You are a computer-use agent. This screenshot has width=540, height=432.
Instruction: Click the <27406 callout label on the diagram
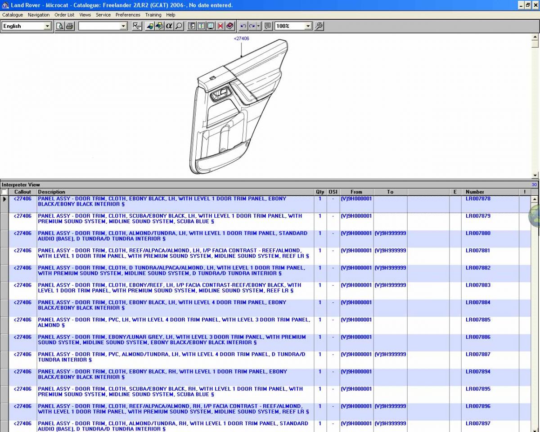click(x=242, y=39)
